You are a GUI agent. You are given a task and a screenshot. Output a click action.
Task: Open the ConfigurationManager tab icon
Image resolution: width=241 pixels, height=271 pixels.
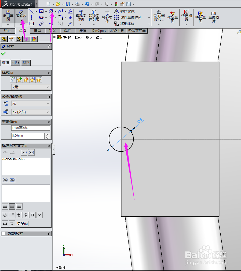coord(19,39)
